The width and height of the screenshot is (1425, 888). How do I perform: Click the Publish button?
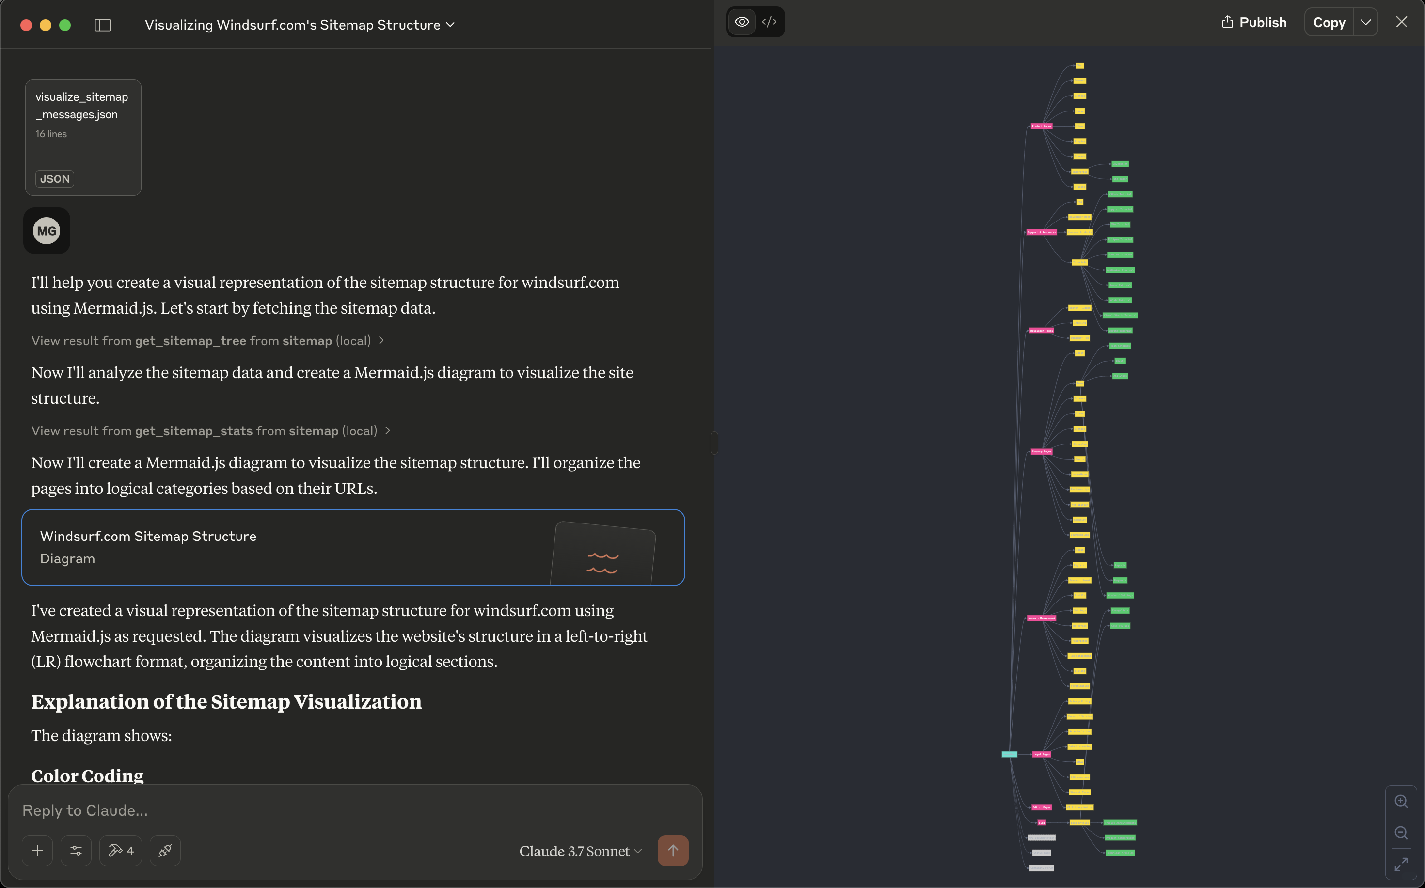pos(1254,22)
